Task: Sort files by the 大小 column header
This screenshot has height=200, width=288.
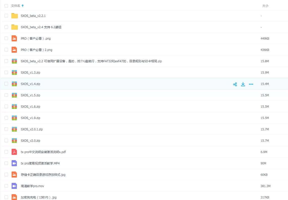Action: coord(266,6)
